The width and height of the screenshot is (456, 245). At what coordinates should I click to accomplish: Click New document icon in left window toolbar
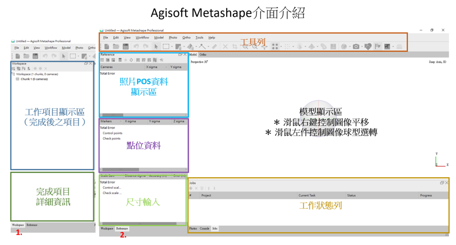click(x=18, y=56)
